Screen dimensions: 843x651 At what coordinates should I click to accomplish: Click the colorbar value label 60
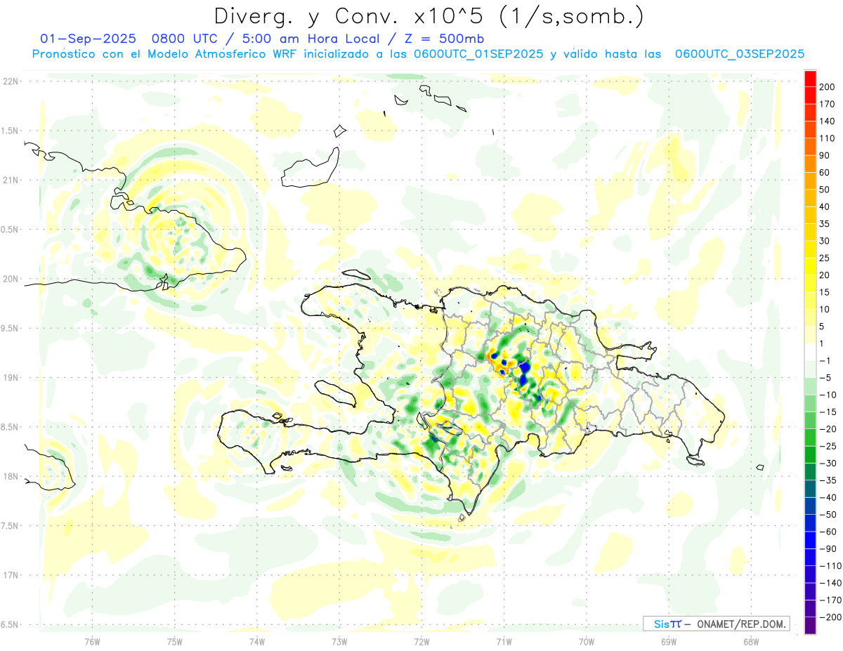(x=825, y=173)
